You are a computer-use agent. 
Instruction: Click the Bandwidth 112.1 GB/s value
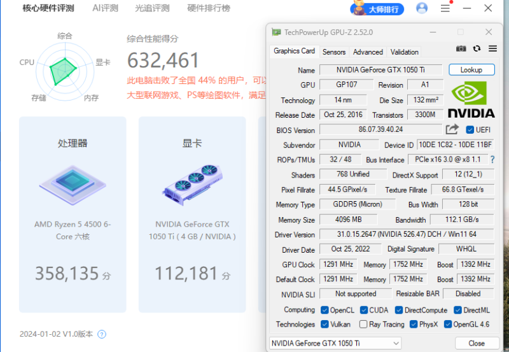coord(462,220)
